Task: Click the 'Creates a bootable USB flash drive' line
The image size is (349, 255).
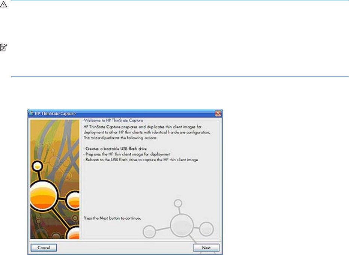Action: click(115, 148)
